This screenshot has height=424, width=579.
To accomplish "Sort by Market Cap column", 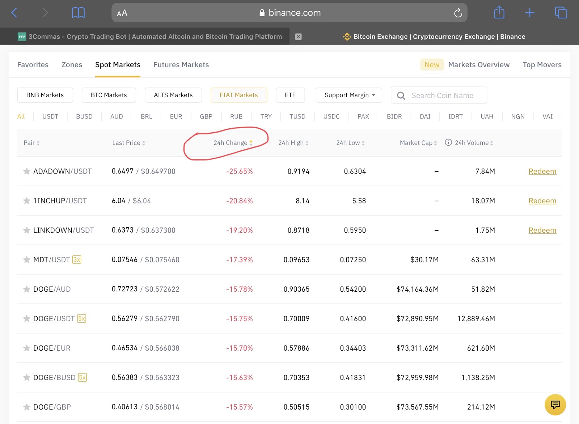I will pos(418,143).
